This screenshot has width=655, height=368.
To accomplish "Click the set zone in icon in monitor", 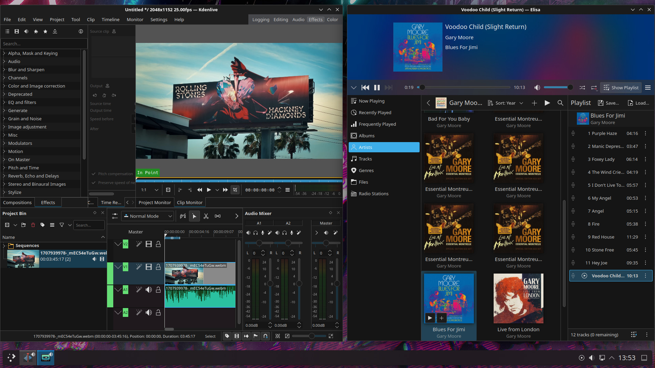I will coord(180,190).
